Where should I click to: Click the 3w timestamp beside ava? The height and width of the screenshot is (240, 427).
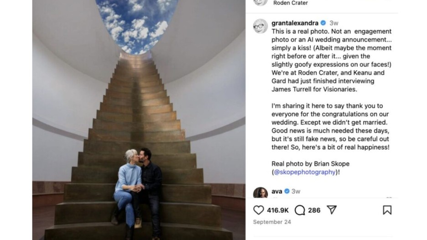(x=296, y=191)
